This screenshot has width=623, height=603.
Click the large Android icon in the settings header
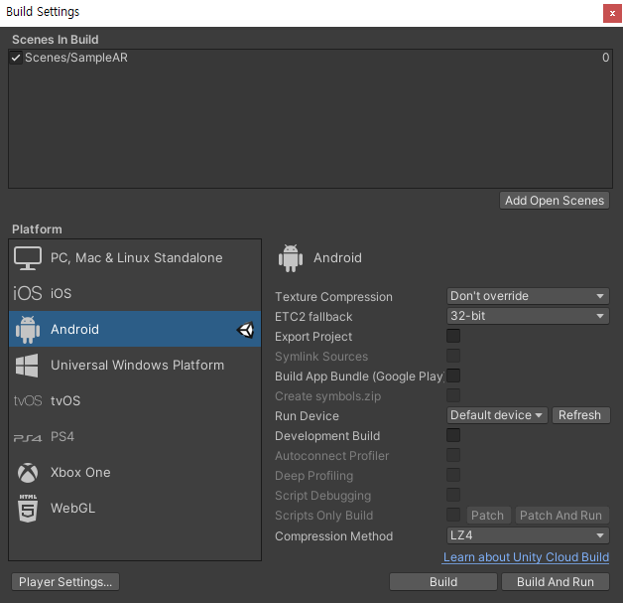click(291, 258)
